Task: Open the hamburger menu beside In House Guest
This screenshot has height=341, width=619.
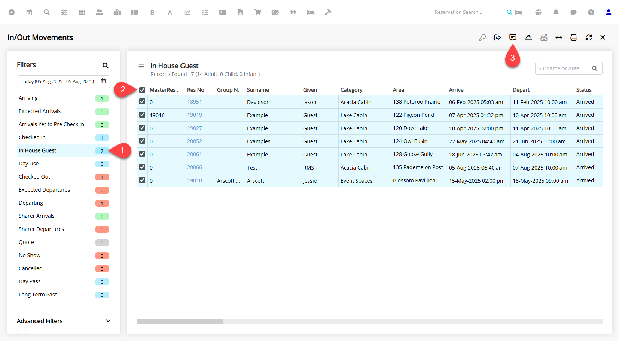Action: [141, 66]
